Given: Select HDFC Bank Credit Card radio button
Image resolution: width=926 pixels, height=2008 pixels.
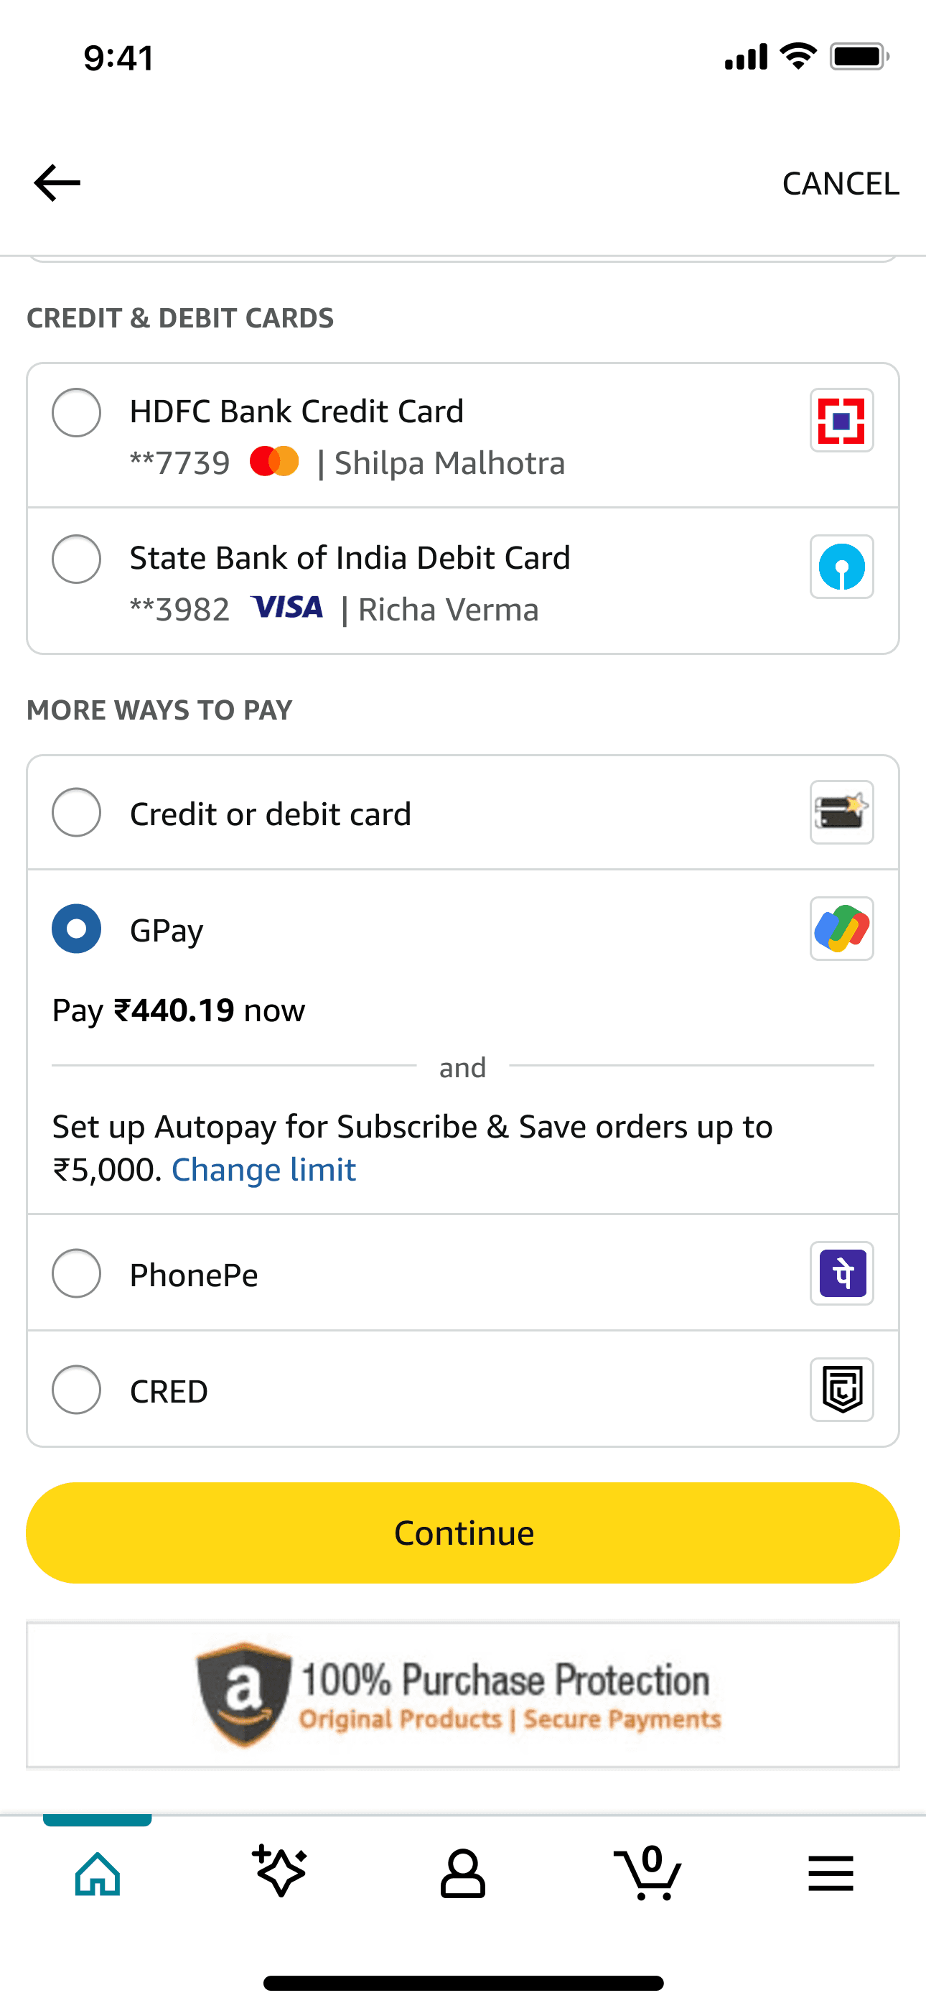Looking at the screenshot, I should [x=76, y=412].
